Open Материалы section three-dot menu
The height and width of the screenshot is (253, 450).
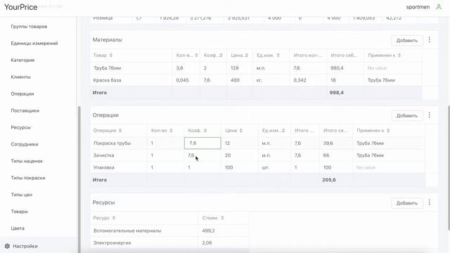click(429, 40)
